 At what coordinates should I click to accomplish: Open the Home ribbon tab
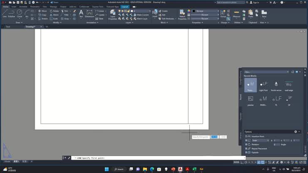coord(6,7)
